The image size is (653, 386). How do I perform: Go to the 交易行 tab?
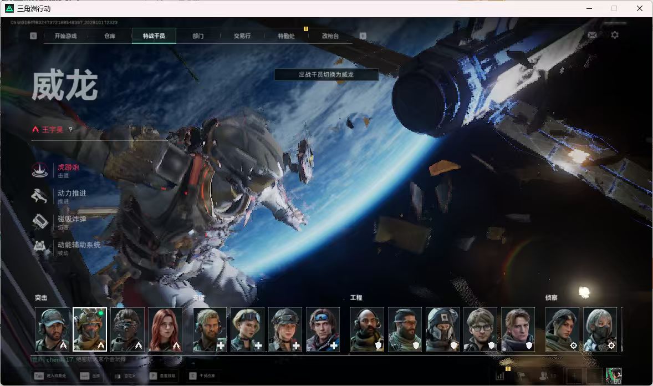(x=242, y=36)
